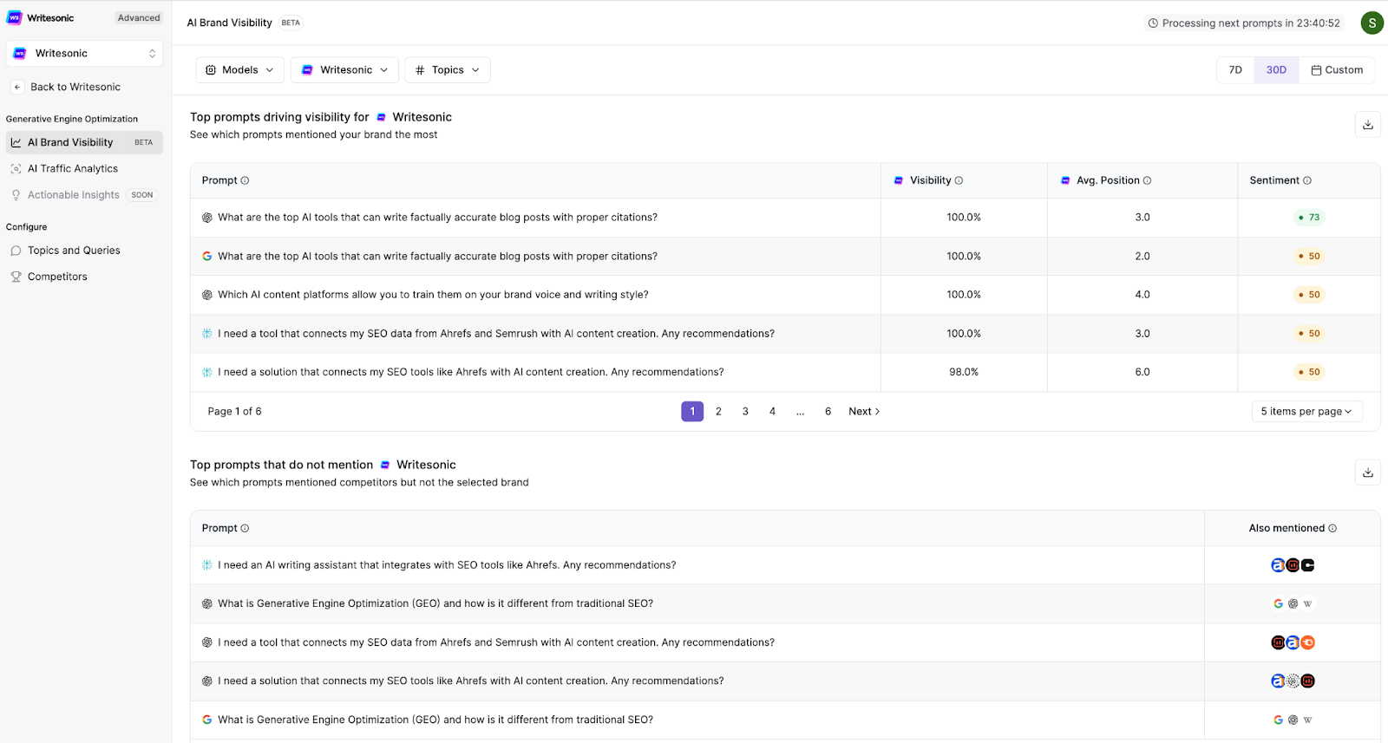Click the BETA badge next to page title
Screen dimensions: 1388x743
point(291,23)
